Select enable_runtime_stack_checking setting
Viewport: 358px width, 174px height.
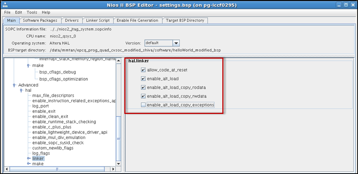click(x=64, y=122)
